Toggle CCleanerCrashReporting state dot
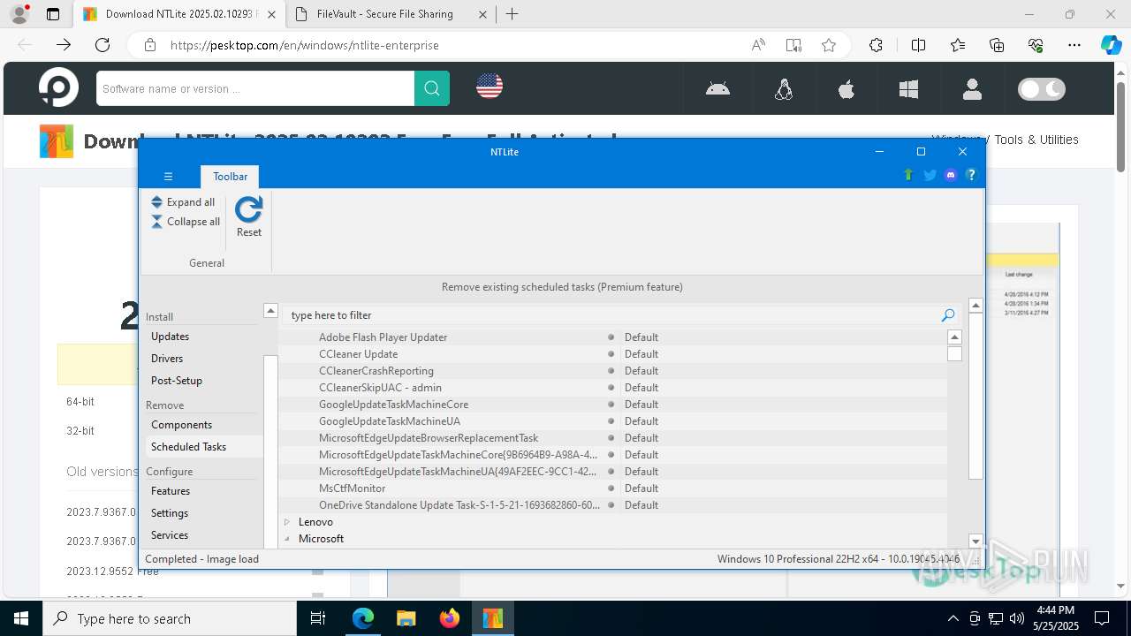 [x=611, y=371]
